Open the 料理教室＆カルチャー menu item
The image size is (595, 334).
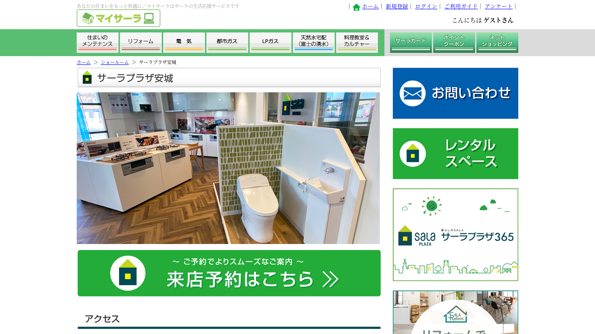[x=357, y=43]
